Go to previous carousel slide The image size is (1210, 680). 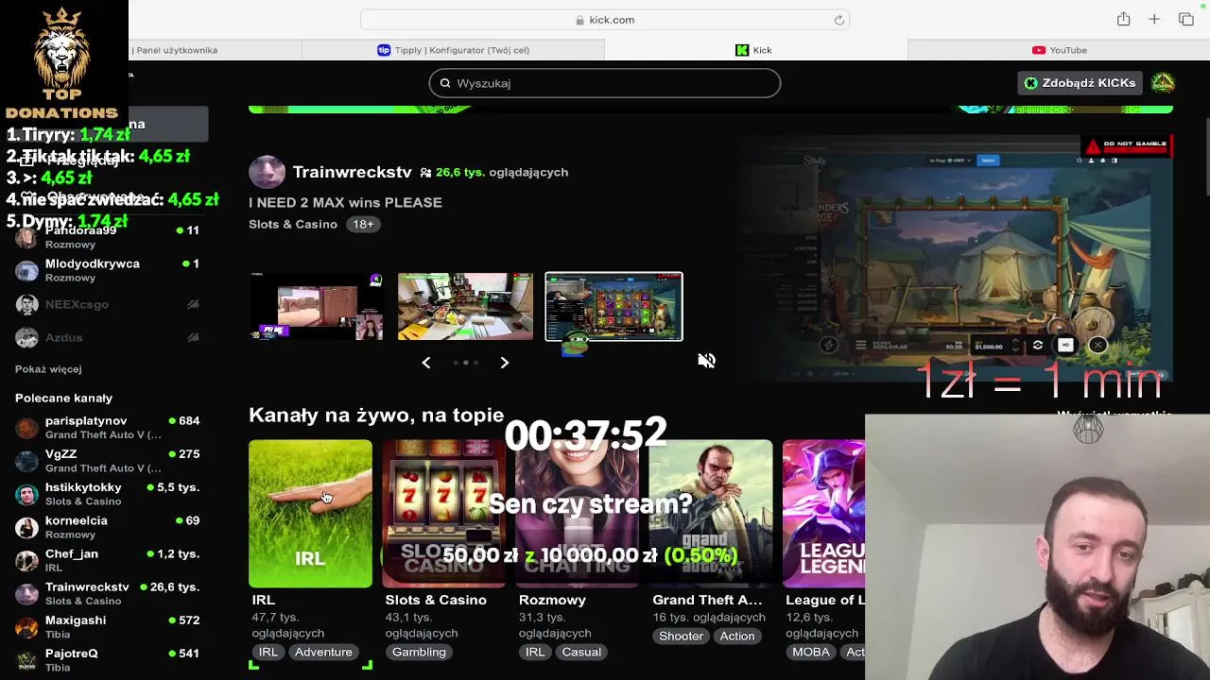coord(426,363)
